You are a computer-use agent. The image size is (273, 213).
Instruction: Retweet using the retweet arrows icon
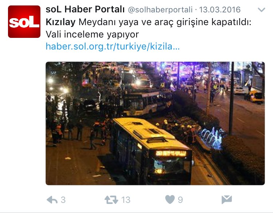(x=111, y=200)
